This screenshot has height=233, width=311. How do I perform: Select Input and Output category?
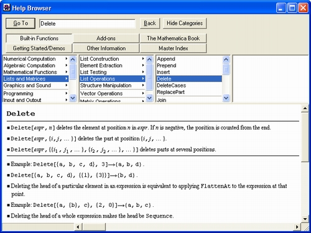point(35,100)
